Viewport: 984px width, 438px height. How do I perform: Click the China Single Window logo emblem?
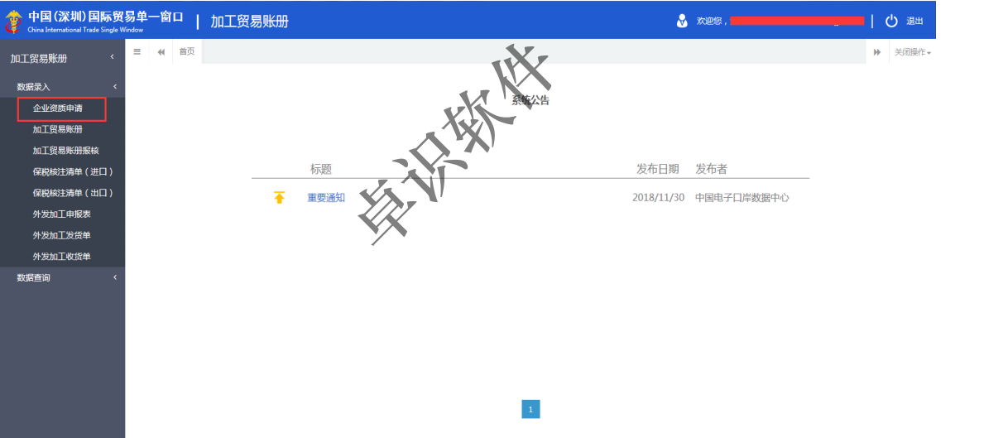pos(12,22)
